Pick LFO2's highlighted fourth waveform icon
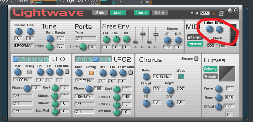 [x=96, y=59]
